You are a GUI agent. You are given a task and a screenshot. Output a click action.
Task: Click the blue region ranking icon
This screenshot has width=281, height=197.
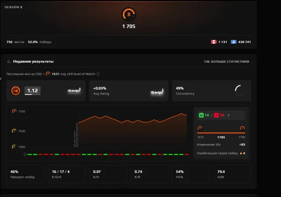[234, 42]
